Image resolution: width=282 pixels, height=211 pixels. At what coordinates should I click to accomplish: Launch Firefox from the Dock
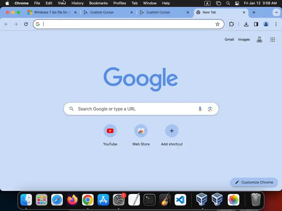click(x=72, y=200)
